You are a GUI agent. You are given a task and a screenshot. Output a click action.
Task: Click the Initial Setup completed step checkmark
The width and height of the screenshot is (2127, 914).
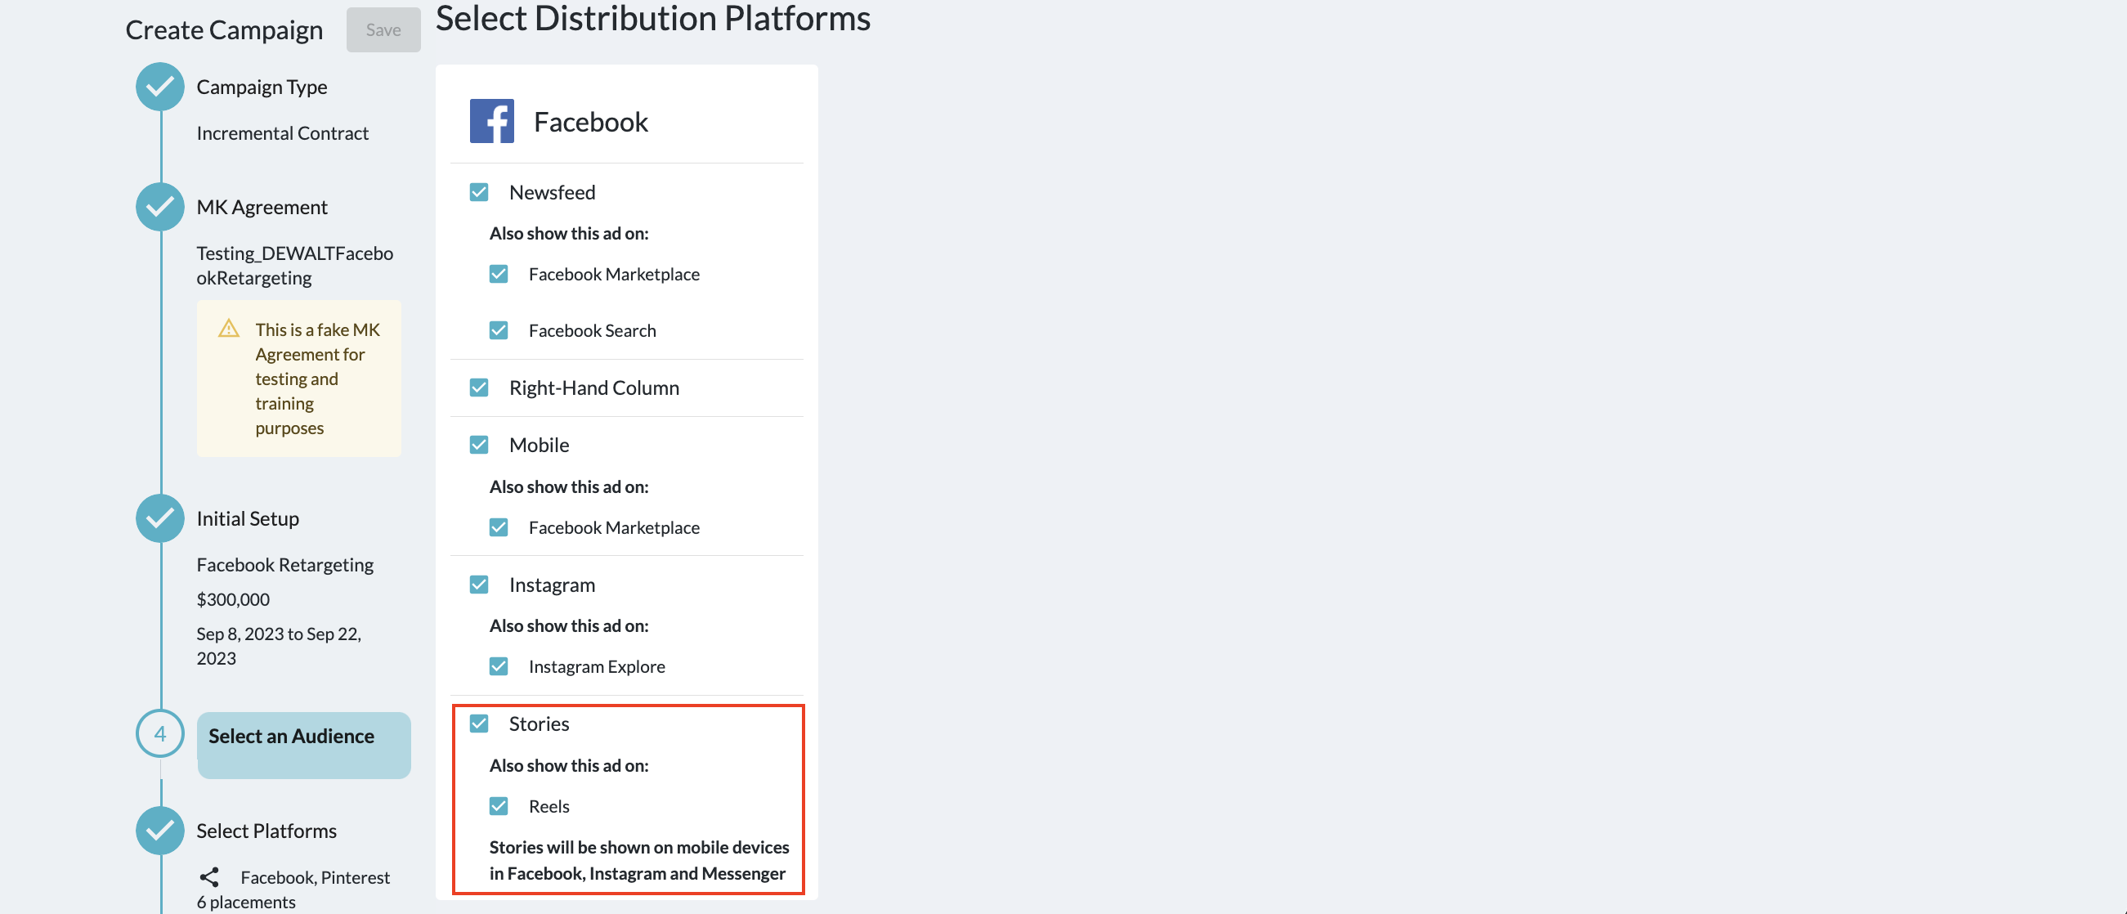point(159,518)
